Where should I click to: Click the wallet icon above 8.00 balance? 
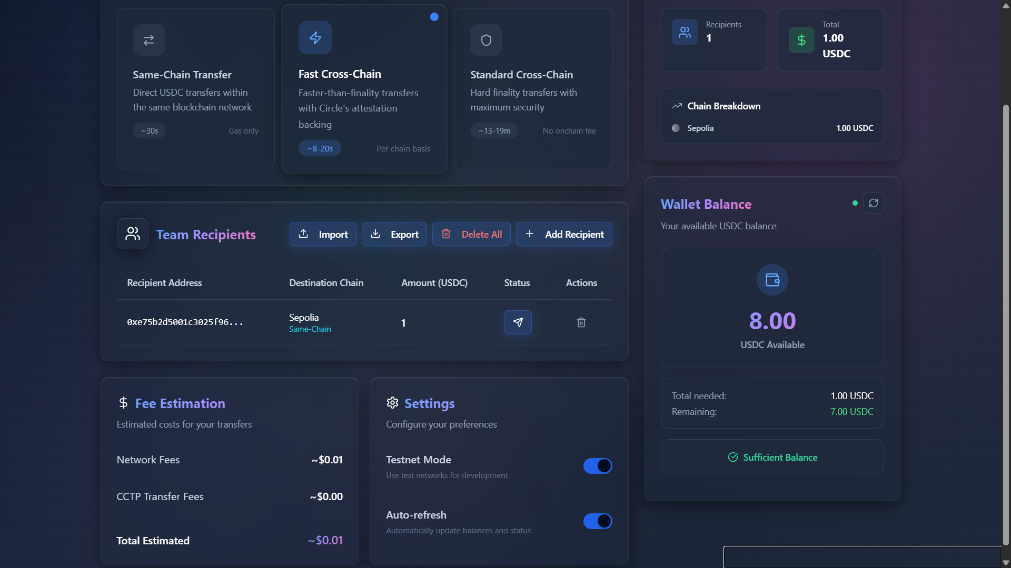772,280
